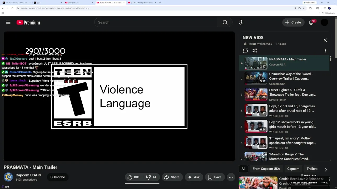Click the Create button

pos(293,23)
